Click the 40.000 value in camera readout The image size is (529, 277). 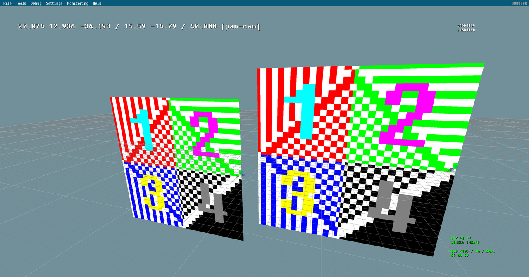tap(203, 26)
